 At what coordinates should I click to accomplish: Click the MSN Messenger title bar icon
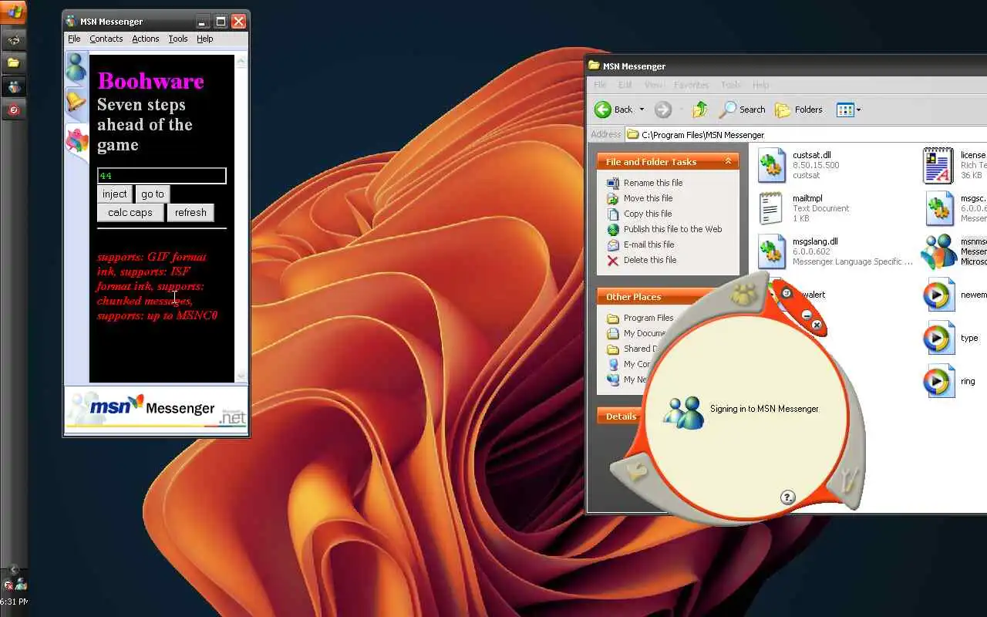[x=72, y=21]
